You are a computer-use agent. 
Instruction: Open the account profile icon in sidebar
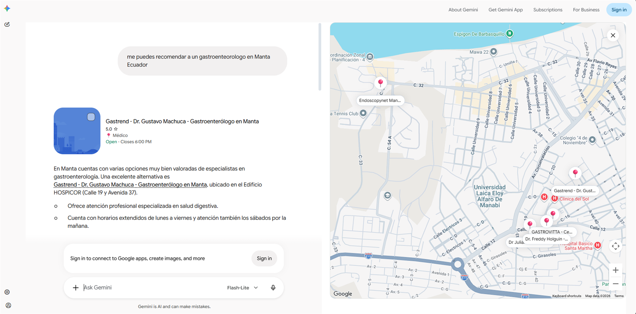[8, 305]
